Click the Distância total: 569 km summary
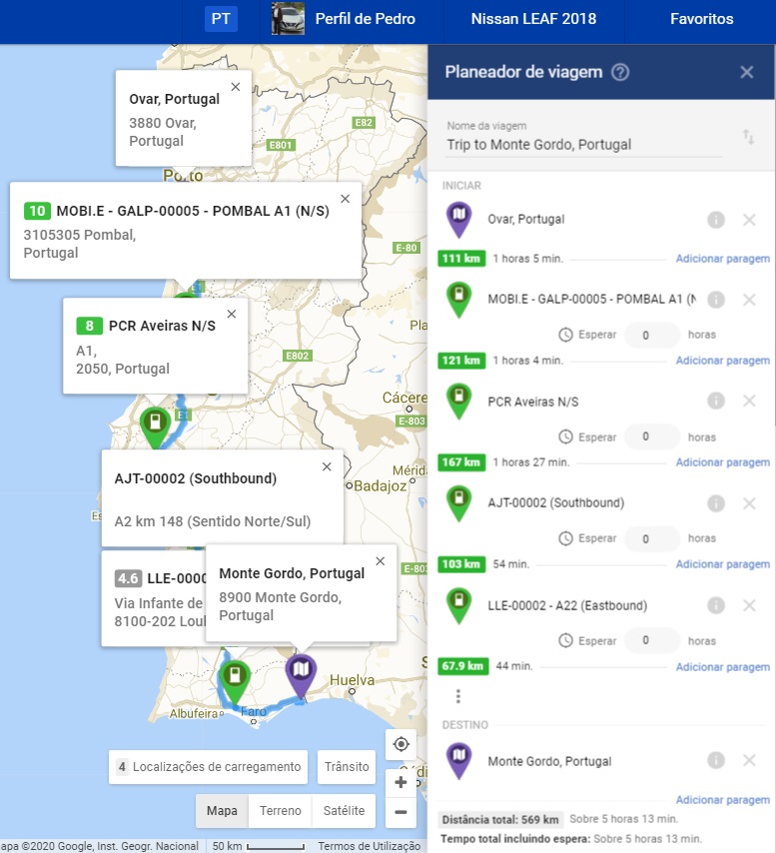The width and height of the screenshot is (776, 853). click(499, 819)
